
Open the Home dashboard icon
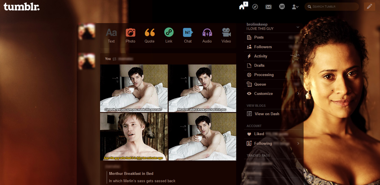(242, 7)
